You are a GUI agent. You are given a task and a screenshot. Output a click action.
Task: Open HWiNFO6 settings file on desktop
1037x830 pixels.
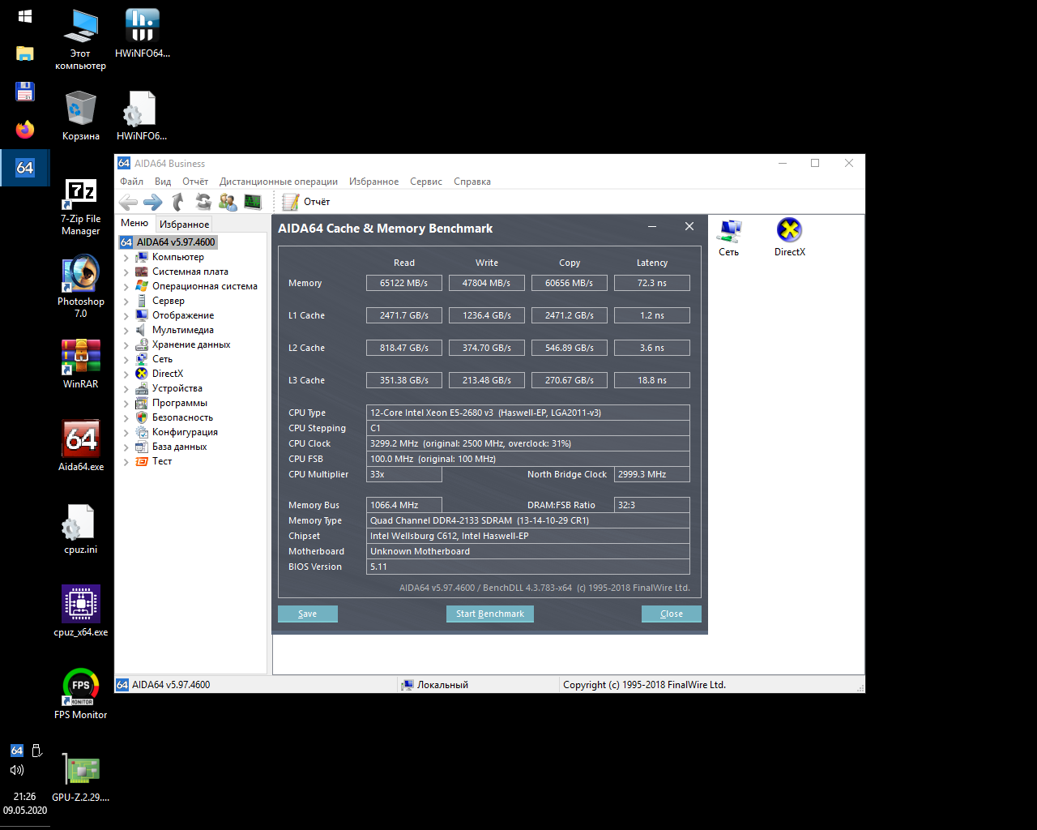(142, 115)
